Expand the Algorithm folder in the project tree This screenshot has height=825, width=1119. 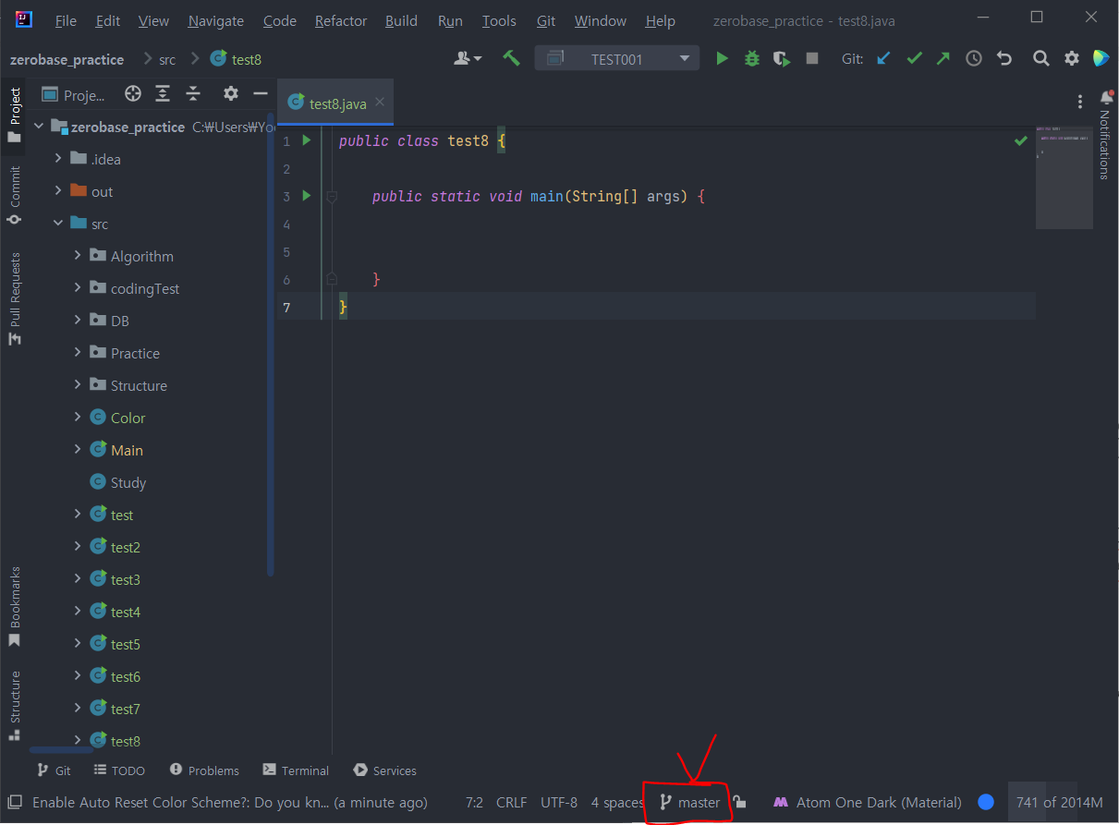[79, 255]
